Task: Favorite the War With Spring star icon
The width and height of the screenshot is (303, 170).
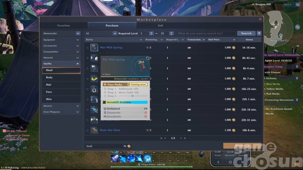Action: click(87, 48)
